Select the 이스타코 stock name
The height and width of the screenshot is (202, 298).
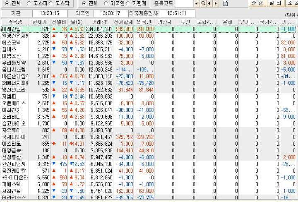tap(12, 144)
